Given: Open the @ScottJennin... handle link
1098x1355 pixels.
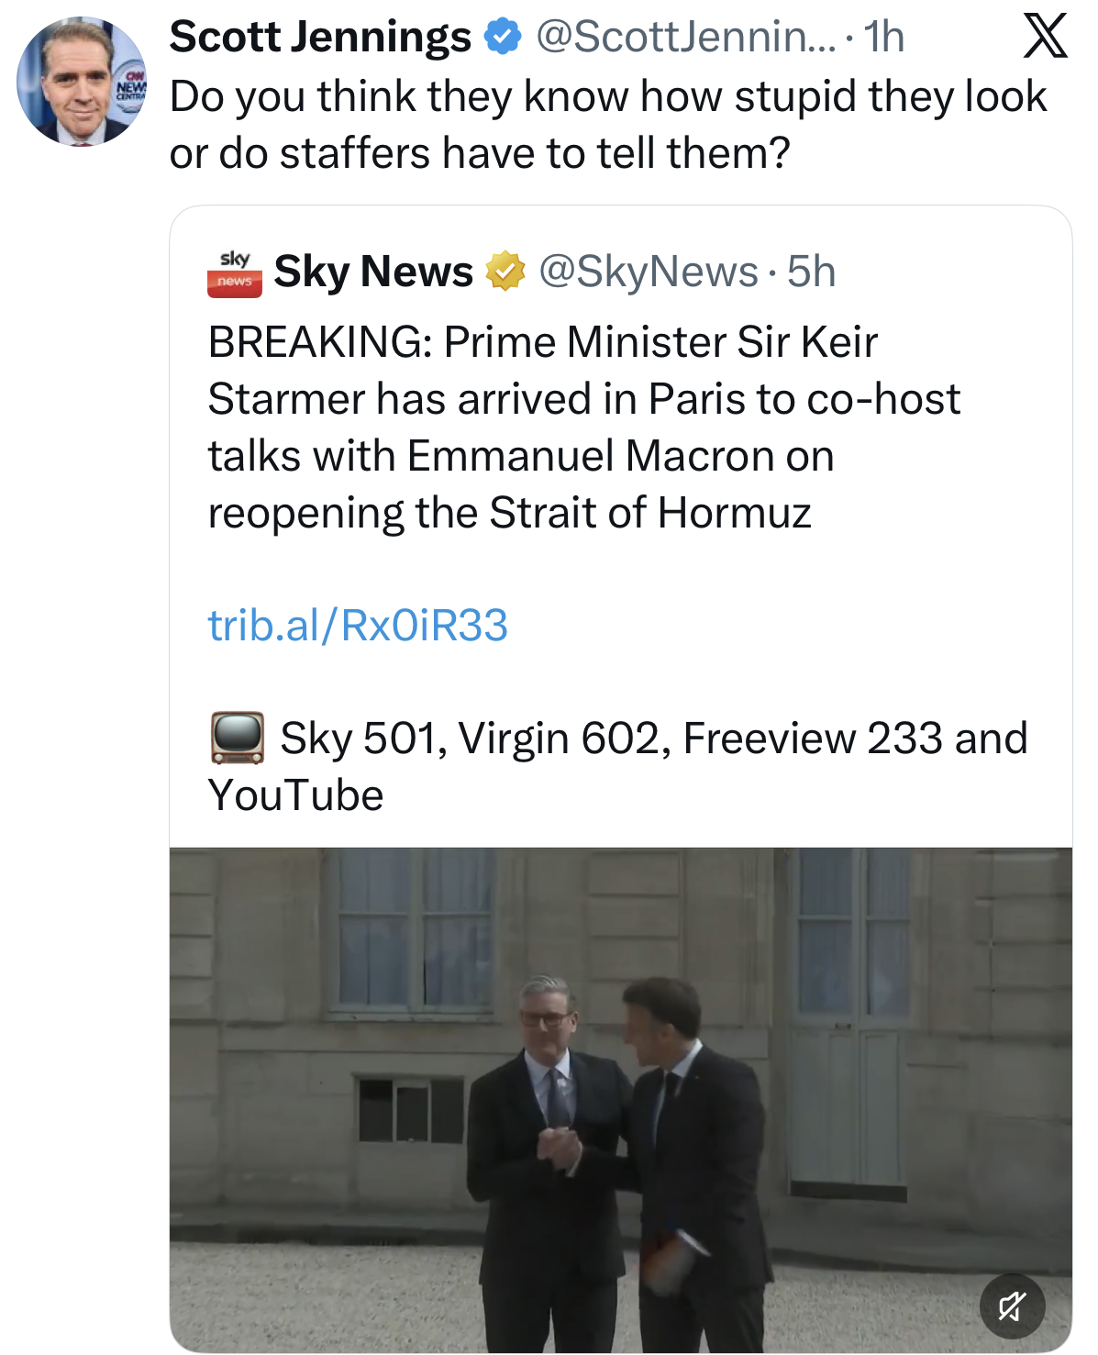Looking at the screenshot, I should (x=685, y=38).
